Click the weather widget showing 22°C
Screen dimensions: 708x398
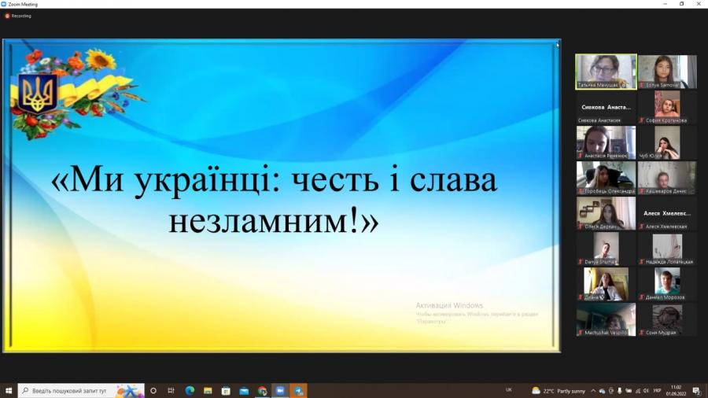click(559, 391)
